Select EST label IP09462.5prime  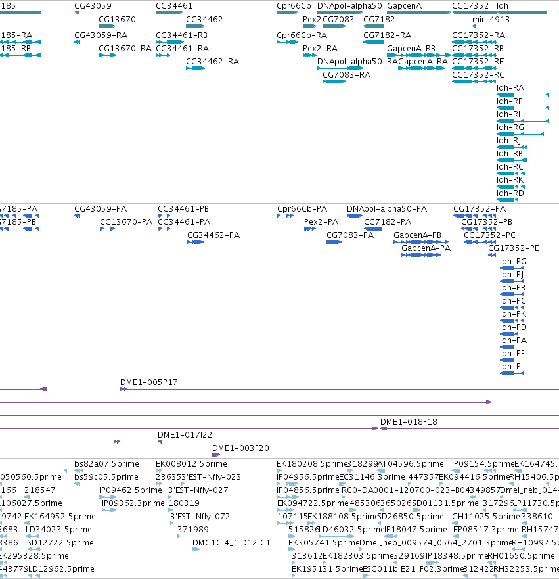point(131,490)
